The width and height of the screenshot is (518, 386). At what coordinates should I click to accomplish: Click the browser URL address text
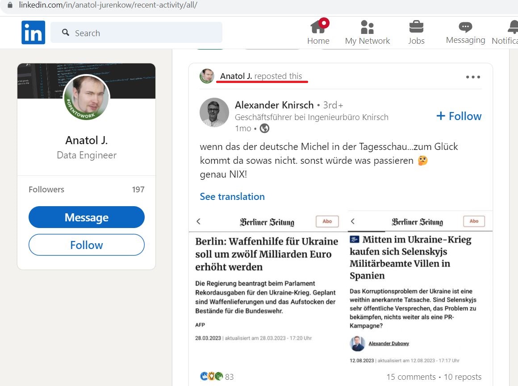click(x=108, y=5)
